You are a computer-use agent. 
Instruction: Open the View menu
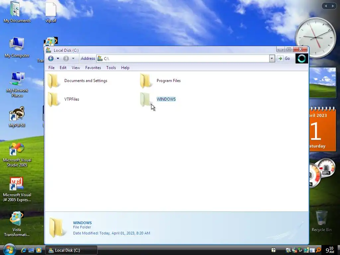click(76, 68)
